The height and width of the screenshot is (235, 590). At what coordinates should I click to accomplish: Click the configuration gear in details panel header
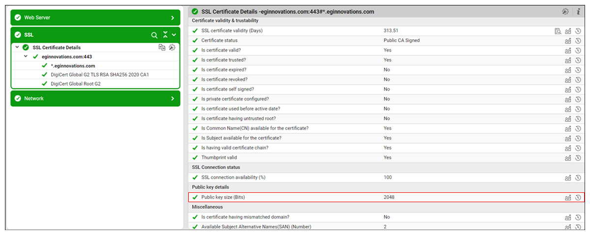(x=565, y=11)
